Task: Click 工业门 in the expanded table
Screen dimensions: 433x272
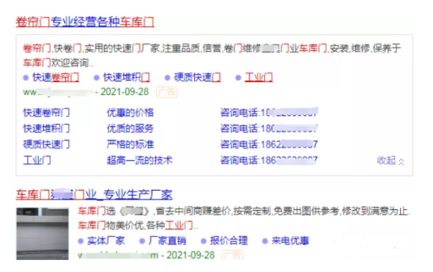Action: 37,160
